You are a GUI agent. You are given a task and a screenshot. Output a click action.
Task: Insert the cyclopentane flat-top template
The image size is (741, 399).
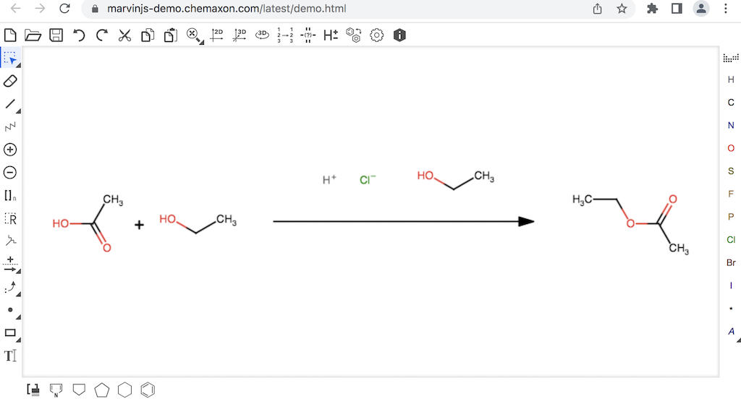pyautogui.click(x=79, y=390)
